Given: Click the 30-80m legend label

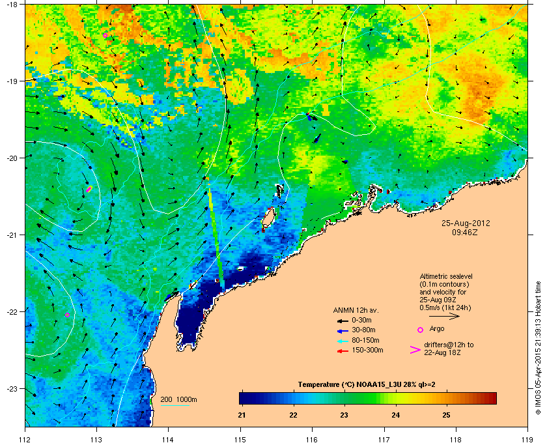Looking at the screenshot, I should (363, 330).
